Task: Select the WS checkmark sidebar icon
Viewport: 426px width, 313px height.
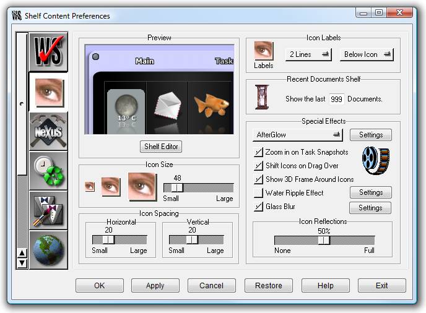Action: (x=48, y=53)
